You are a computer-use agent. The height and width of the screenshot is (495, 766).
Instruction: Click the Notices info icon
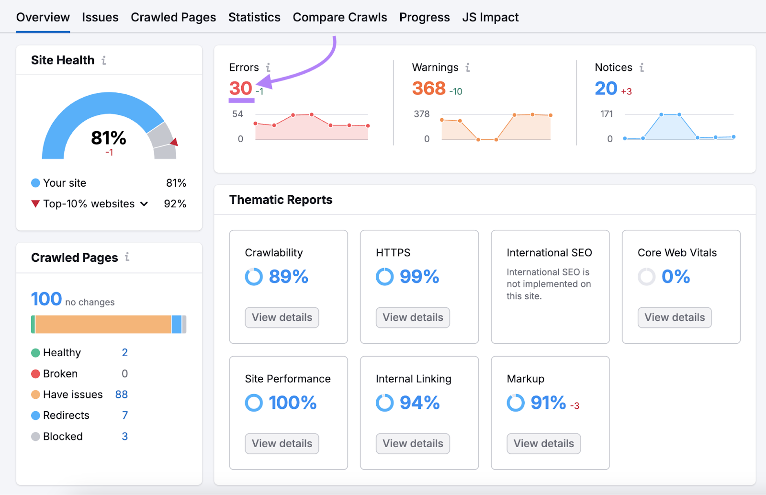pyautogui.click(x=642, y=67)
